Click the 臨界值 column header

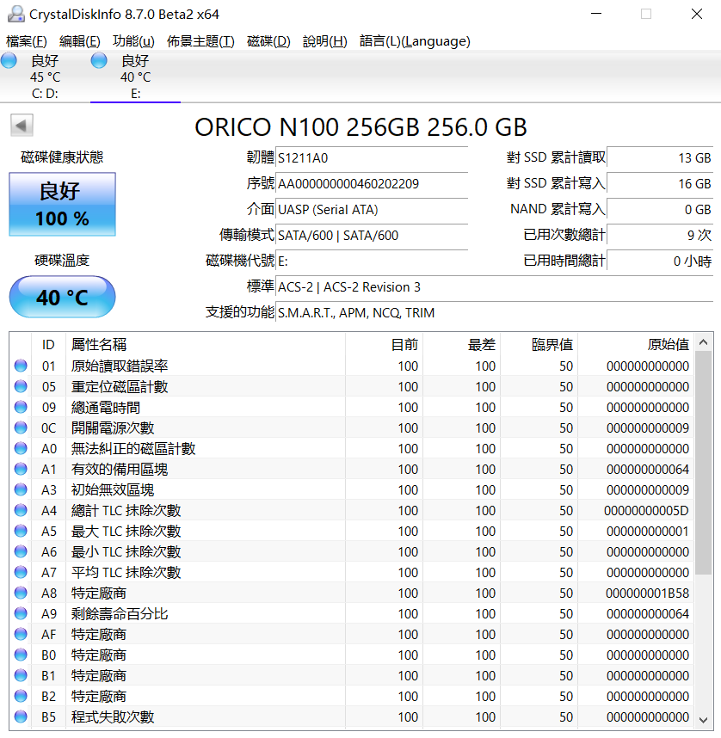point(539,345)
